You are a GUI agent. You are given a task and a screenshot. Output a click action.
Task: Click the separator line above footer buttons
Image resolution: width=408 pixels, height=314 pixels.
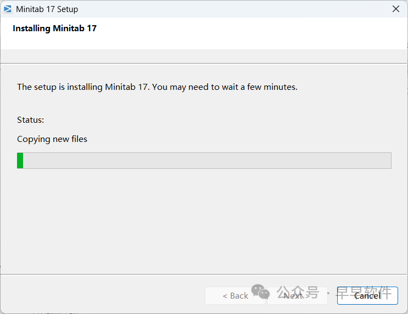point(203,274)
